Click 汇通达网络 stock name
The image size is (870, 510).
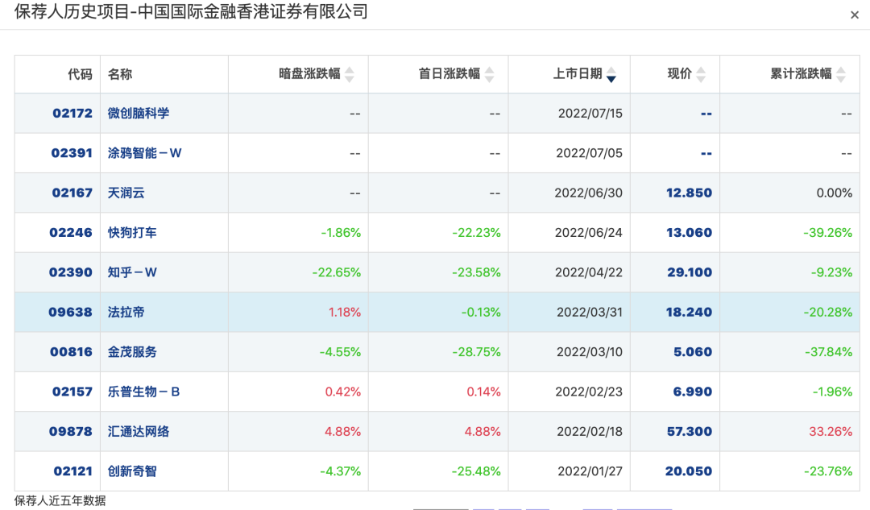coord(139,431)
